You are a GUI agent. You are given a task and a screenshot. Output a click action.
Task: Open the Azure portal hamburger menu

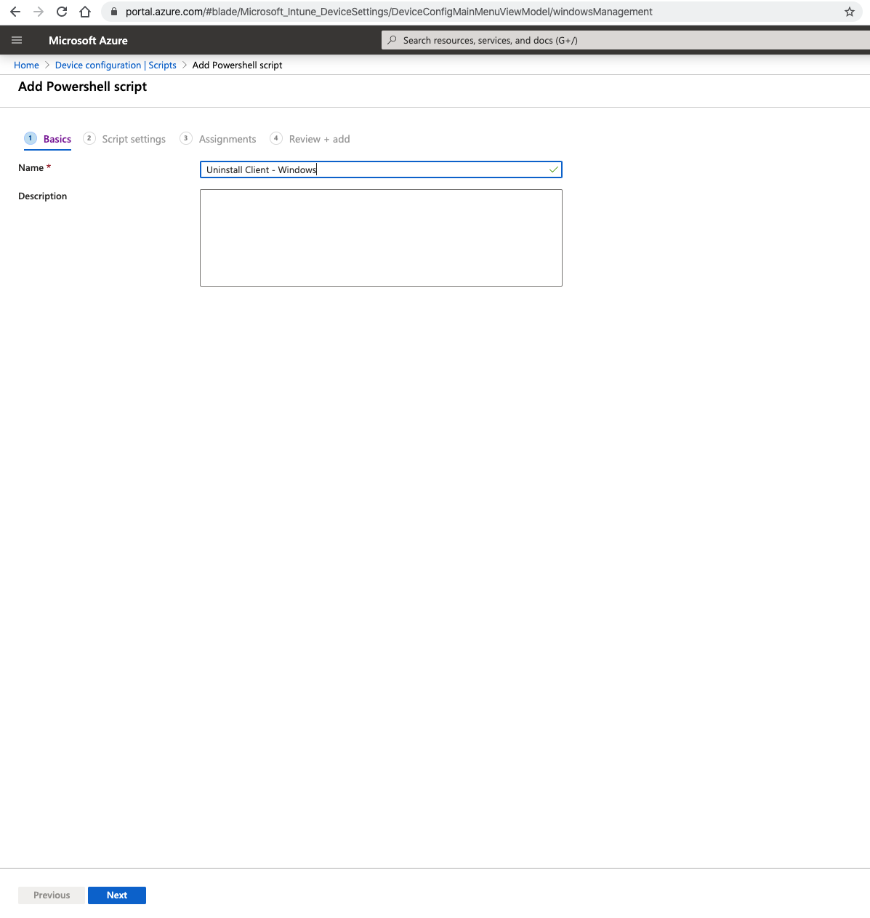(17, 40)
